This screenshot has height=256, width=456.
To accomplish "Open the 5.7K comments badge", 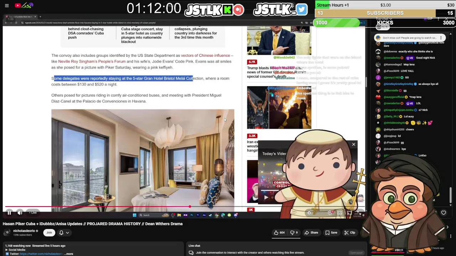I will [252, 62].
